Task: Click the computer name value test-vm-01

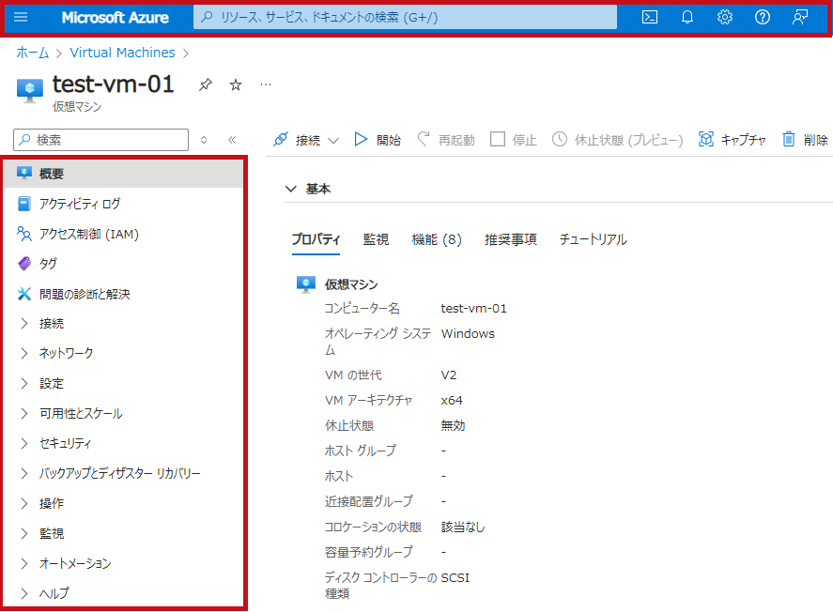Action: click(x=474, y=309)
